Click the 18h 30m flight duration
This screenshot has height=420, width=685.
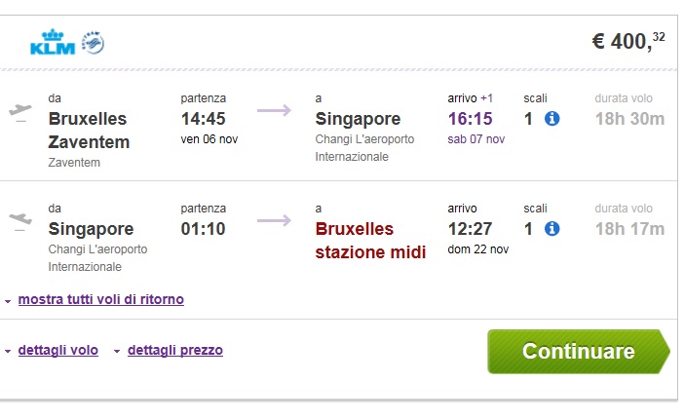click(630, 119)
